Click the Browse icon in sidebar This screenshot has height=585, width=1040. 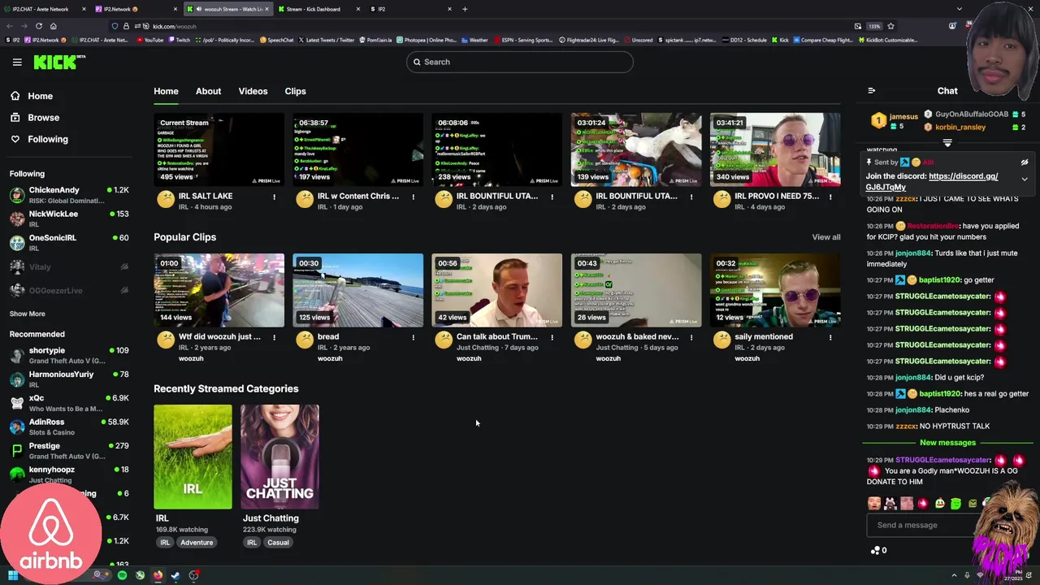pyautogui.click(x=15, y=118)
